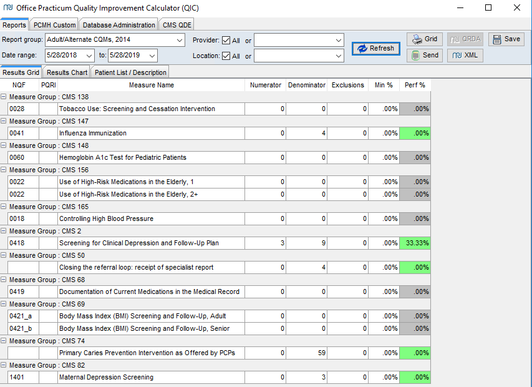This screenshot has height=387, width=532.
Task: Click the Send button
Action: point(425,56)
